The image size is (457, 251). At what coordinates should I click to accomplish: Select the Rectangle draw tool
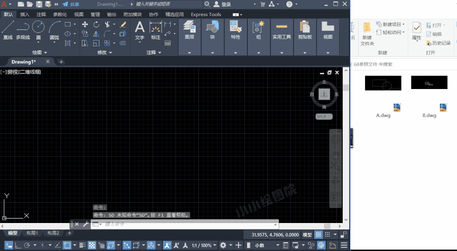(x=68, y=25)
